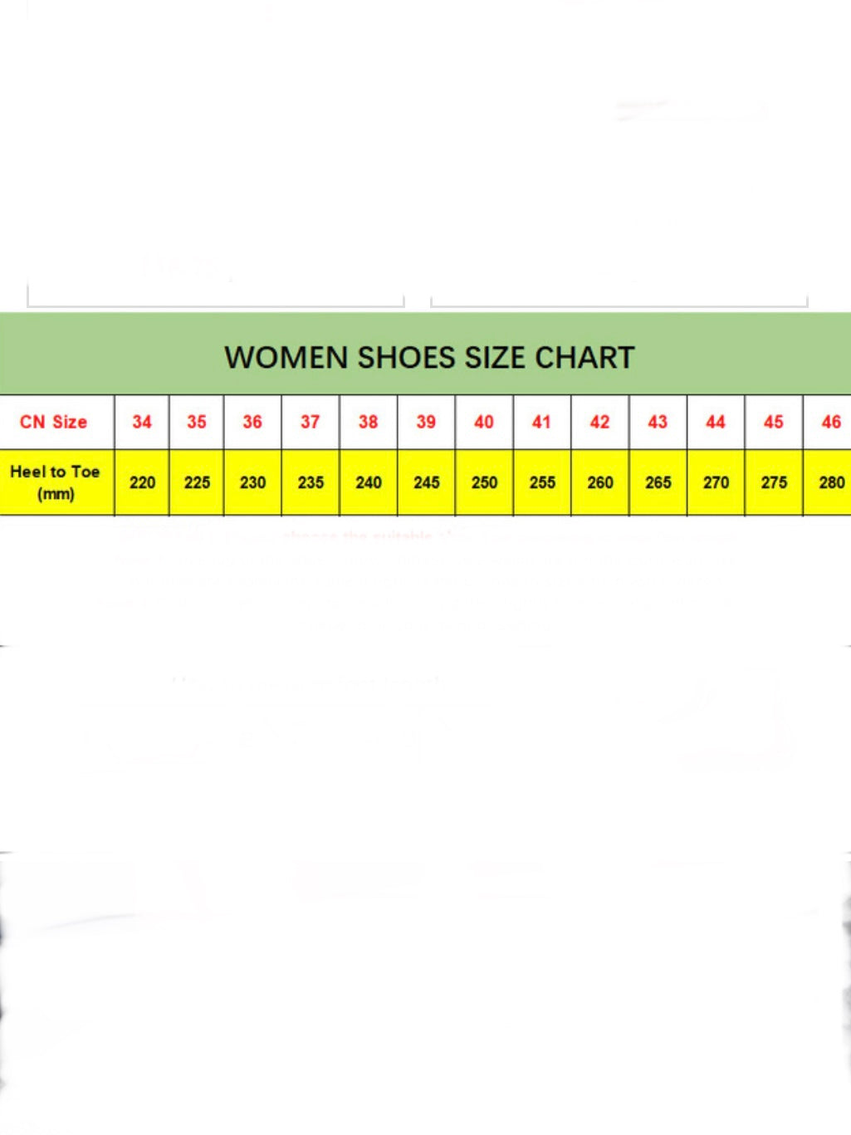Click the 250 mm length cell
The width and height of the screenshot is (851, 1135).
pos(484,482)
